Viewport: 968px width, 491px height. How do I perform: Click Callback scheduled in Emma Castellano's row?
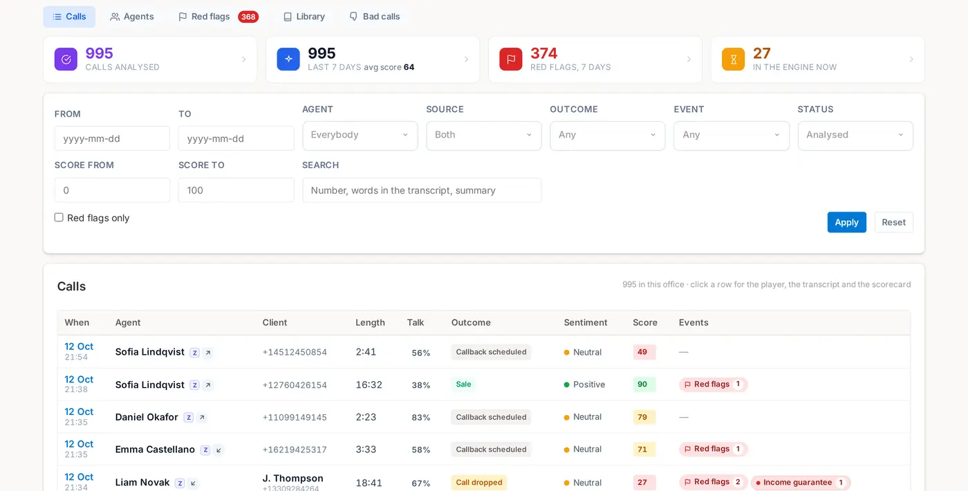[x=492, y=450]
